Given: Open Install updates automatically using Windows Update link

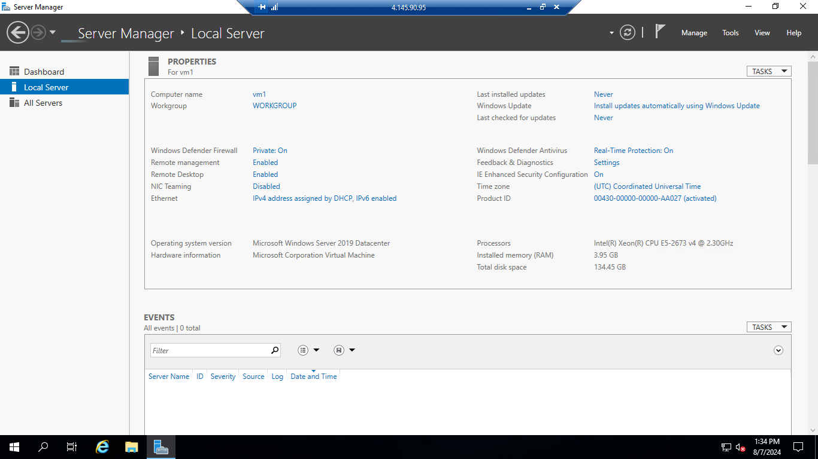Looking at the screenshot, I should pos(677,106).
